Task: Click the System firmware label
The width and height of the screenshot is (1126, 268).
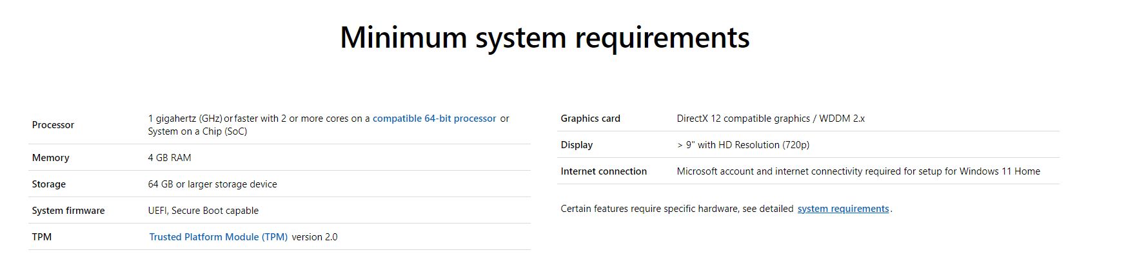Action: tap(68, 211)
